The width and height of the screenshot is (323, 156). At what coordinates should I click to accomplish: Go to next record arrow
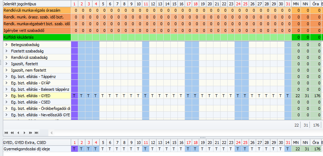tap(25, 133)
